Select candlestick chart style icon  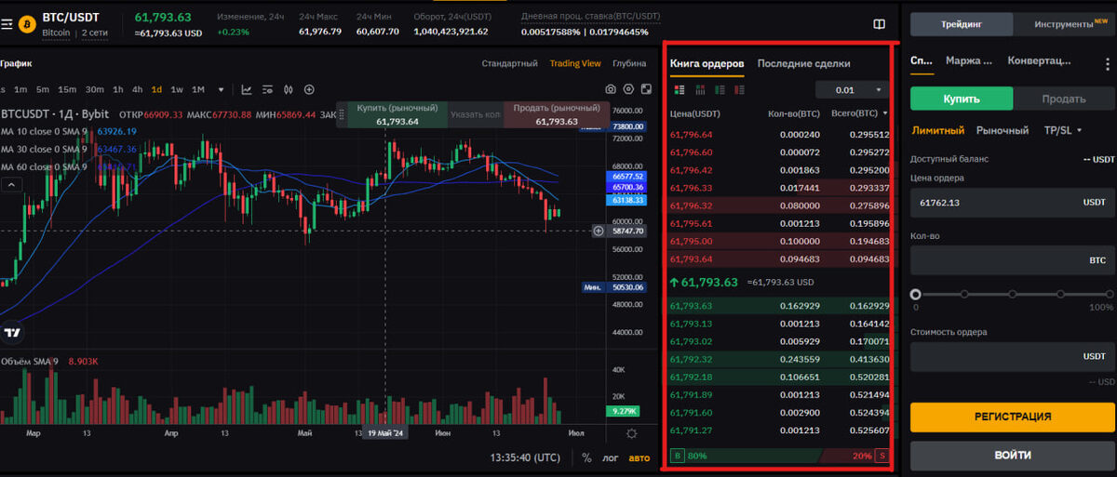pos(289,89)
